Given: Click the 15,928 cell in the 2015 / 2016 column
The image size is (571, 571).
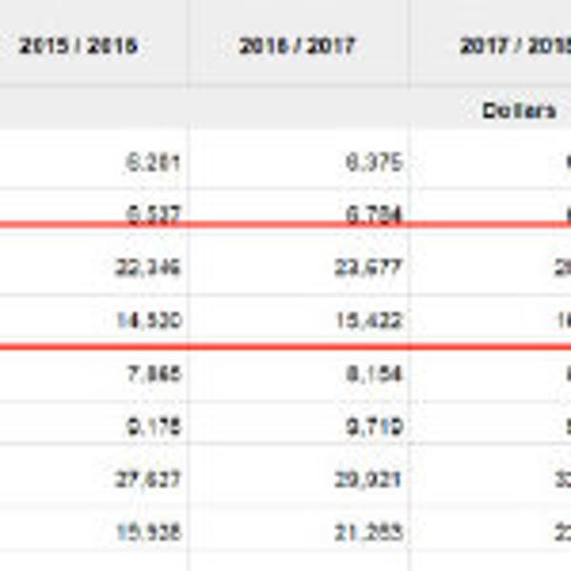Looking at the screenshot, I should (x=150, y=531).
